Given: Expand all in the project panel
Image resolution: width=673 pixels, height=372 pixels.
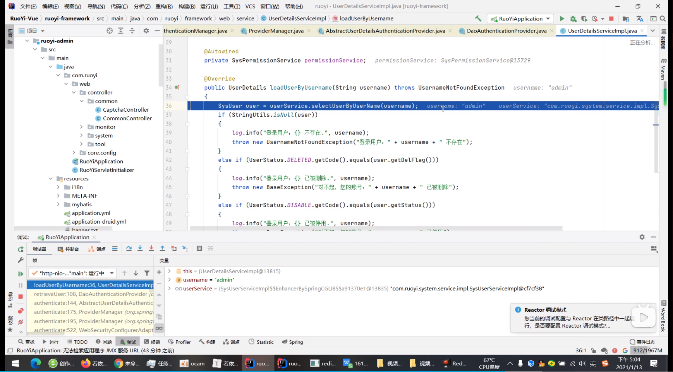Looking at the screenshot, I should (121, 31).
